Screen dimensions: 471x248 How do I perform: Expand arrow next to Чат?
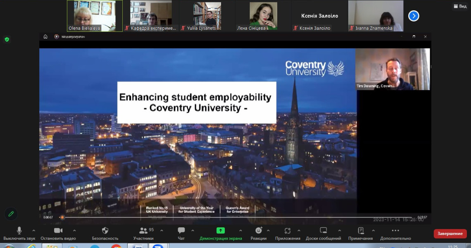tap(193, 231)
